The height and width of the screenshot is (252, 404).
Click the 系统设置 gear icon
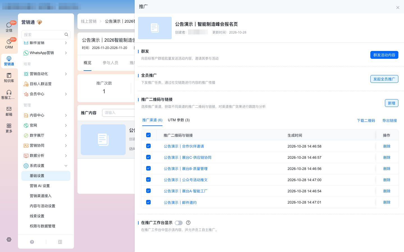coord(26,165)
